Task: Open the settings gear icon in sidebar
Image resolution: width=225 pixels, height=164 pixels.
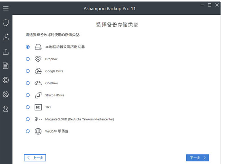Action: click(6, 94)
